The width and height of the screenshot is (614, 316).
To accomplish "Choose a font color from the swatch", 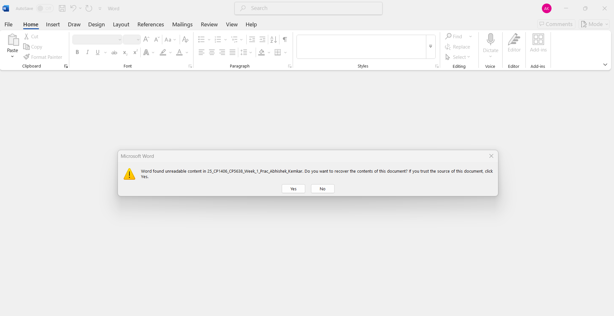I will tap(180, 52).
